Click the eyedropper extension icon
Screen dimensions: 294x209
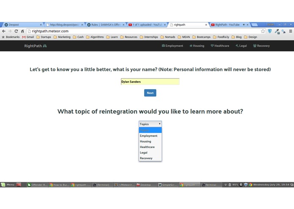[x=277, y=31]
